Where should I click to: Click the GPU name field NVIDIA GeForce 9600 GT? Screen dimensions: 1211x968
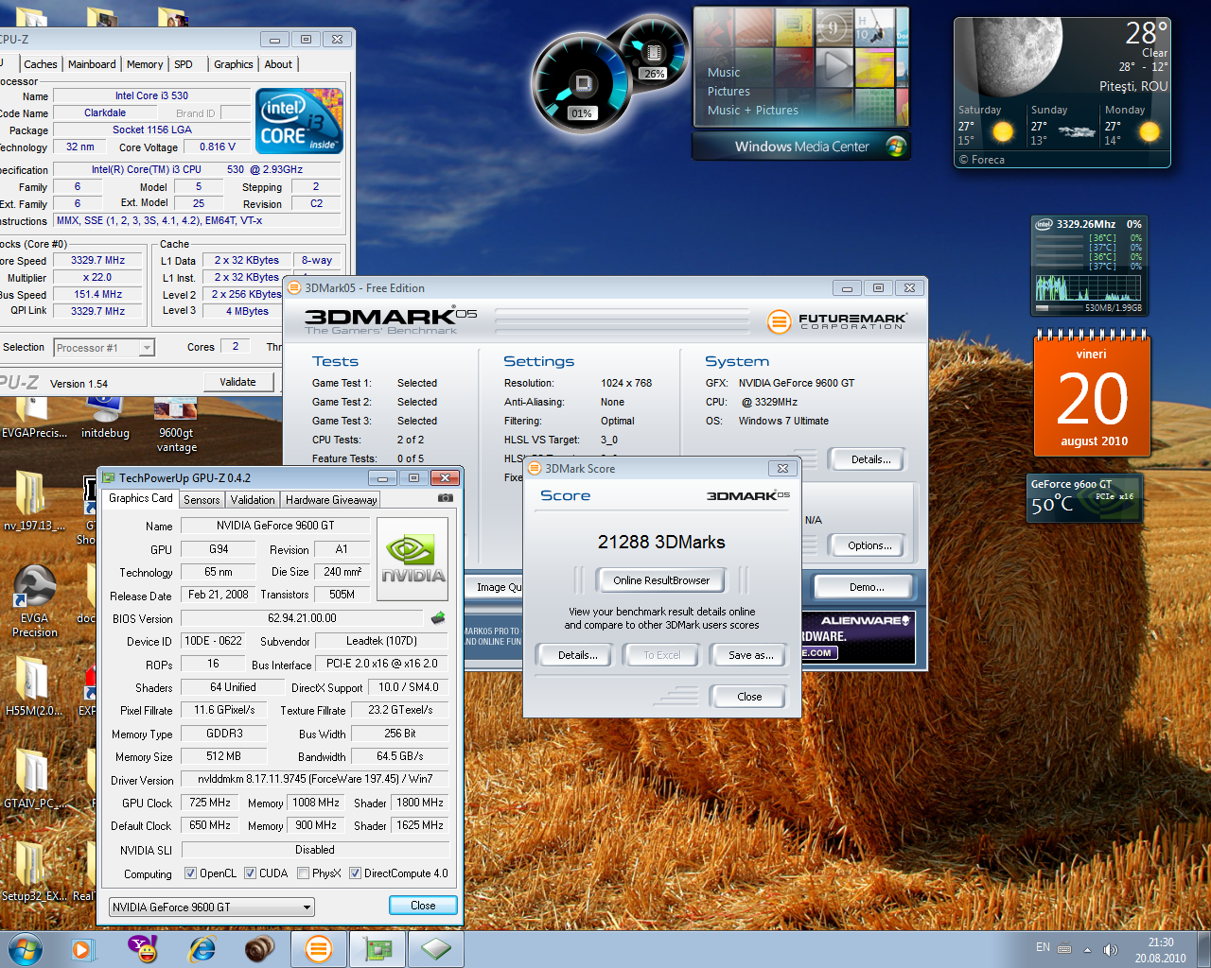tap(275, 526)
